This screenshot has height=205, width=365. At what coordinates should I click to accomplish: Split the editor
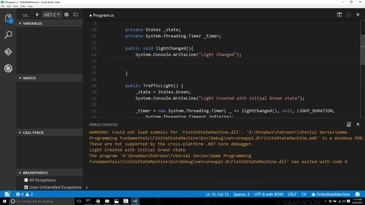point(339,15)
